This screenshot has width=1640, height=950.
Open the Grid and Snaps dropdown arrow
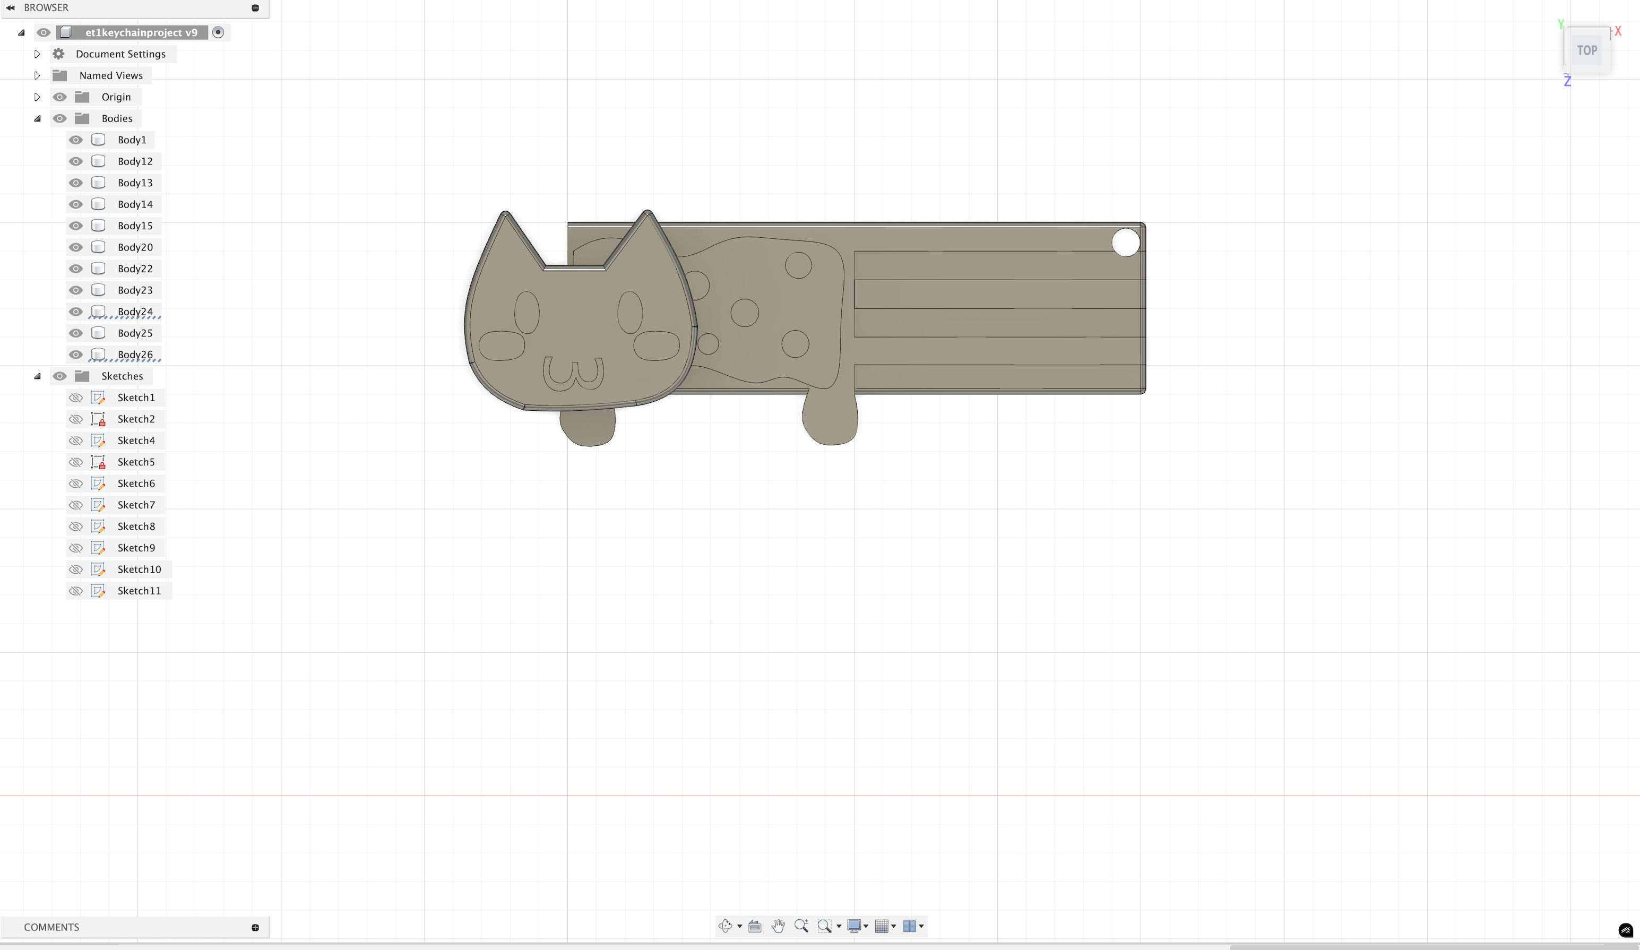point(894,926)
